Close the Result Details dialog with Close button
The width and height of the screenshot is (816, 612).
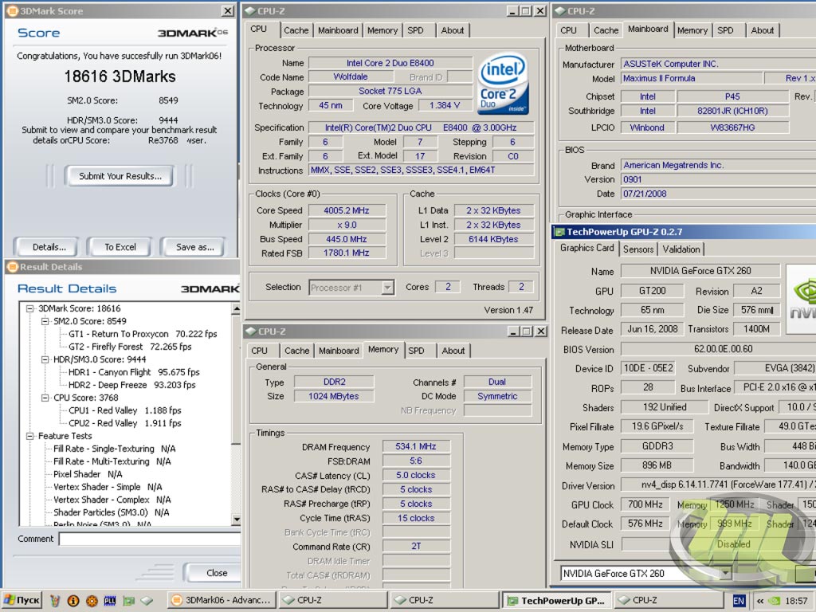214,573
